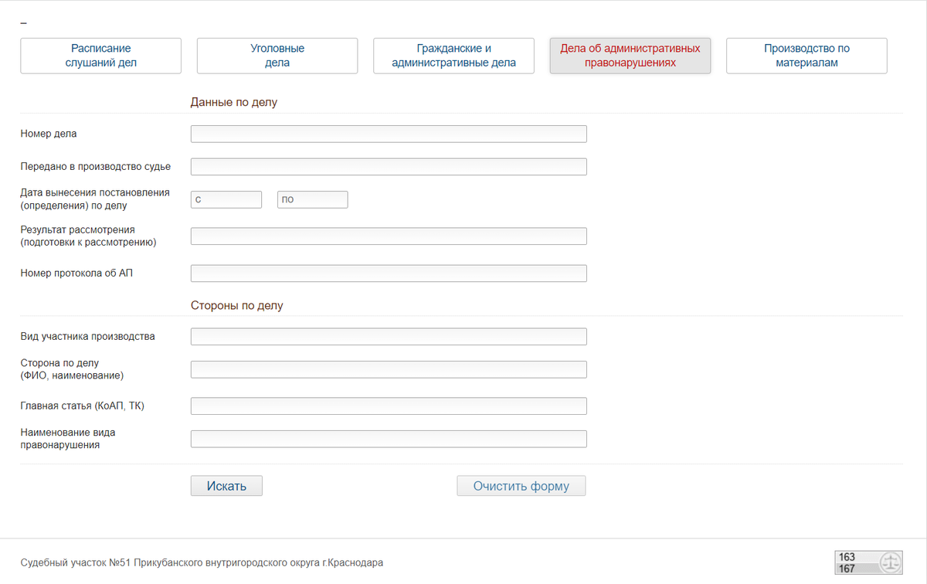Select the Результат рассмотрения field
The width and height of the screenshot is (927, 584).
click(x=389, y=236)
